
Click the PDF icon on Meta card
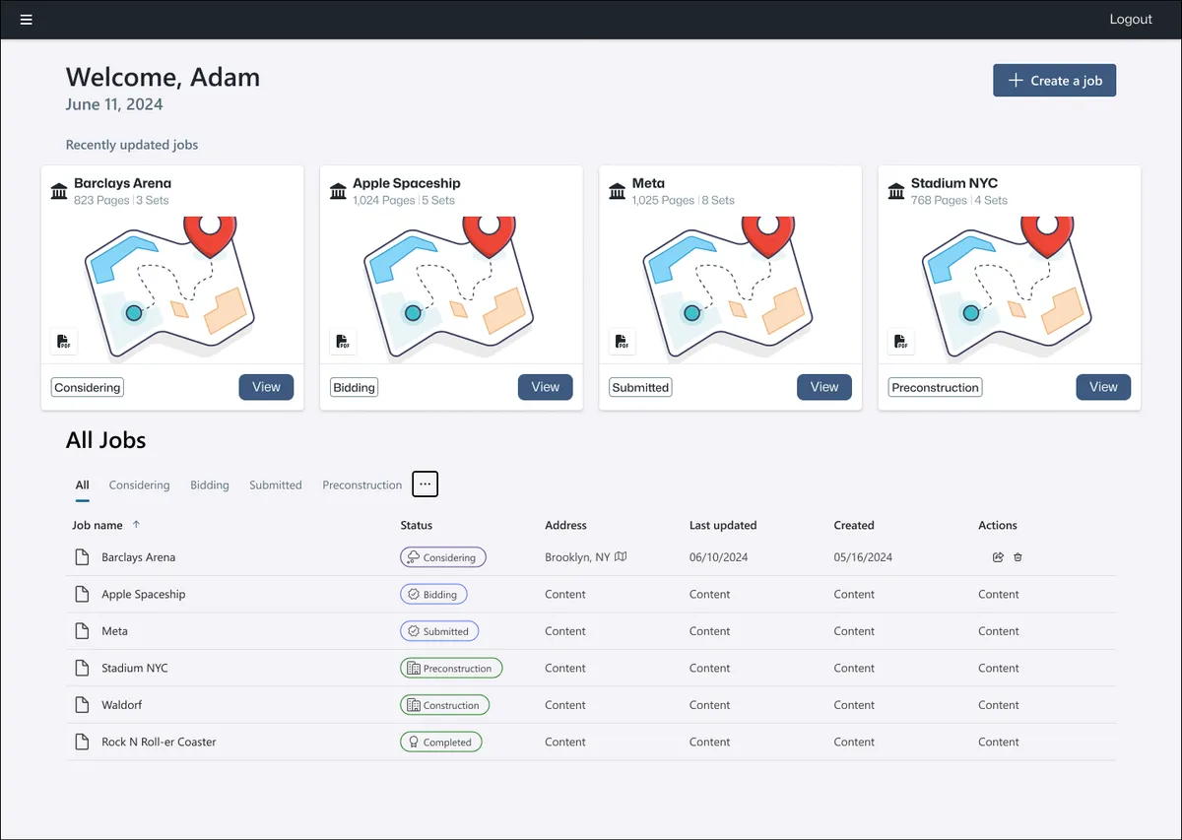tap(622, 342)
